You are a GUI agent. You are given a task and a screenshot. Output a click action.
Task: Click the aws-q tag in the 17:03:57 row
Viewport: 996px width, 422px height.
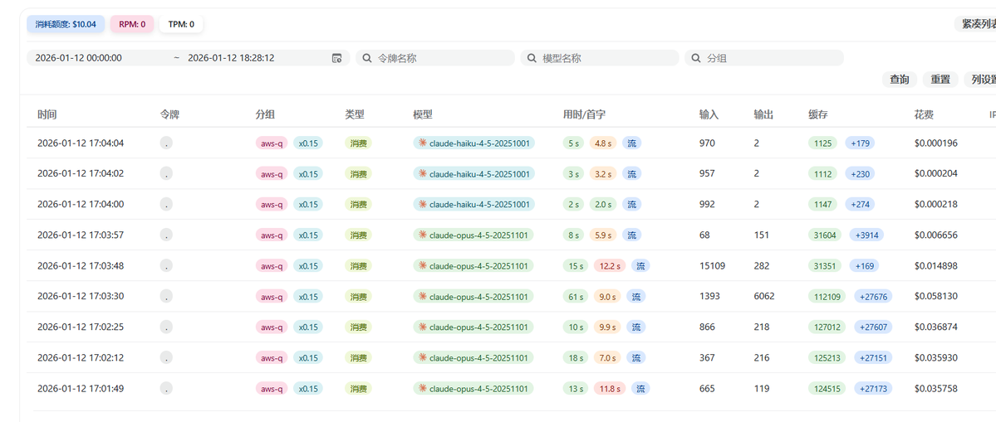point(272,235)
